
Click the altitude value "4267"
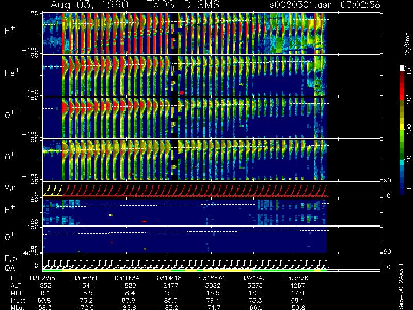297,286
